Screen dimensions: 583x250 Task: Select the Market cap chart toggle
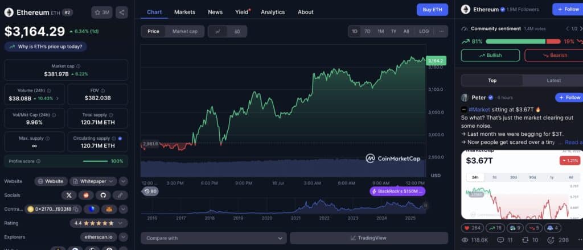pyautogui.click(x=185, y=31)
